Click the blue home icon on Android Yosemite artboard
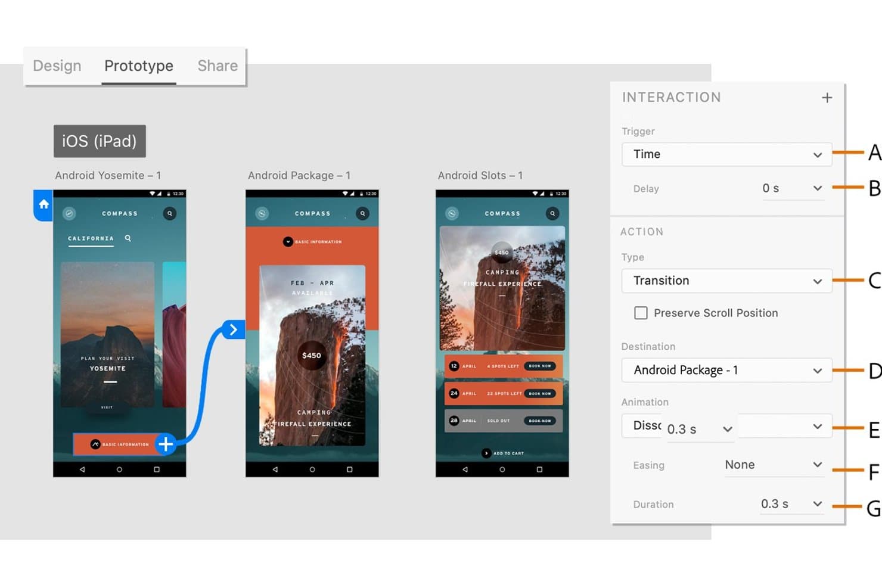 44,205
